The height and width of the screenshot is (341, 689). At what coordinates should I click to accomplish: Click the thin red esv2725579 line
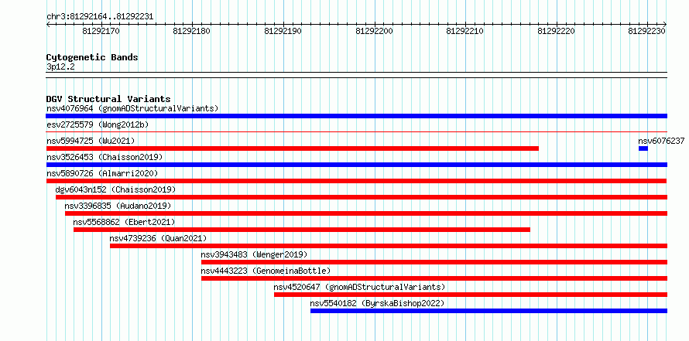(x=356, y=131)
